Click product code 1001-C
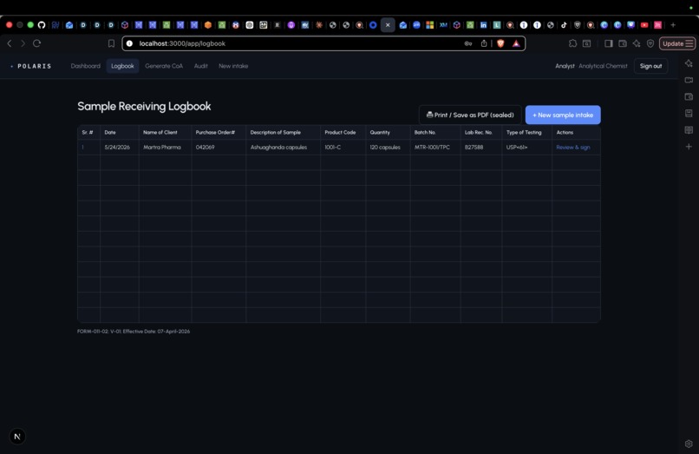The width and height of the screenshot is (699, 454). pos(332,148)
